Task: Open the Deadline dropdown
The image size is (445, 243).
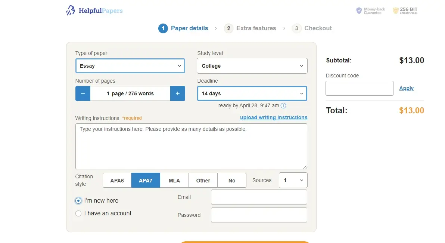Action: [252, 93]
